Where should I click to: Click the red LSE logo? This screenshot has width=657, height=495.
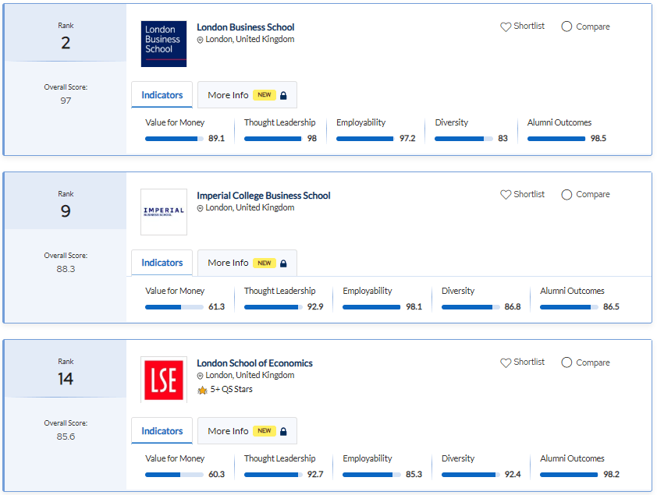pos(164,380)
